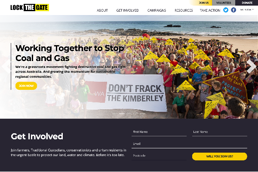258x172 pixels.
Task: Expand the dropdown beside the Facebook icon
Action: [x=246, y=10]
